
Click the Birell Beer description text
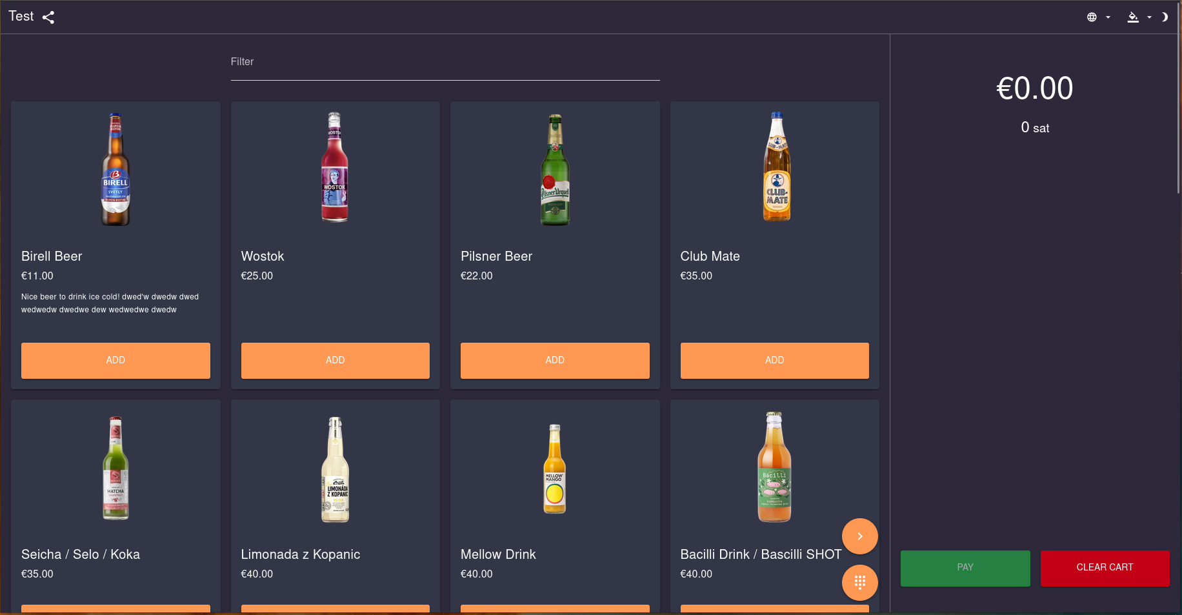(x=110, y=303)
